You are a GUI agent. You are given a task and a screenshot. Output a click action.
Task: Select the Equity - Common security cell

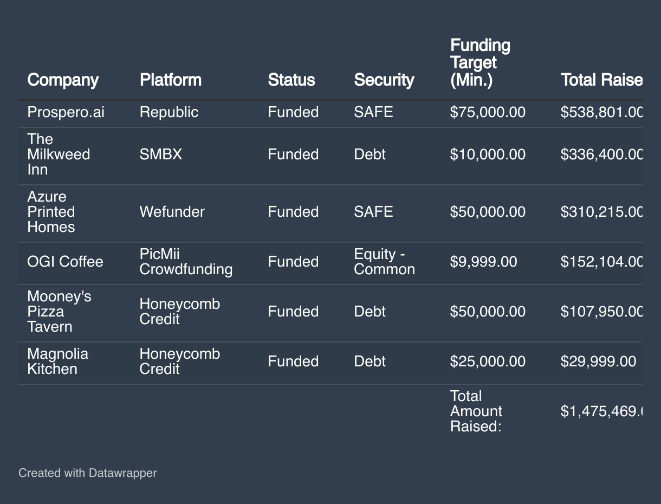click(384, 262)
